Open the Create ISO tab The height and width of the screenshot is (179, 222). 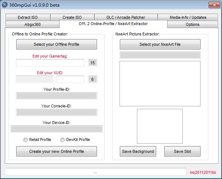[x=72, y=17]
